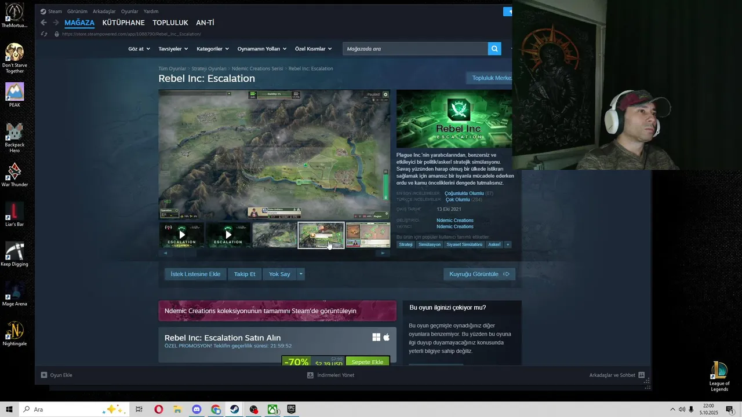The height and width of the screenshot is (417, 742).
Task: Launch Nightingale desktop icon
Action: coord(14,334)
